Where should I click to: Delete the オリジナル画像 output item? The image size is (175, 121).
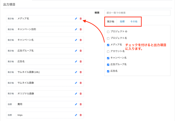click(x=81, y=94)
